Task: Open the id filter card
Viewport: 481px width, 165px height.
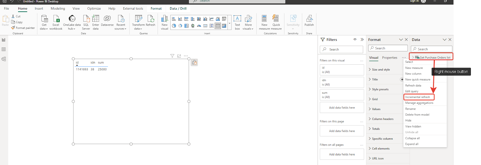Action: click(342, 70)
